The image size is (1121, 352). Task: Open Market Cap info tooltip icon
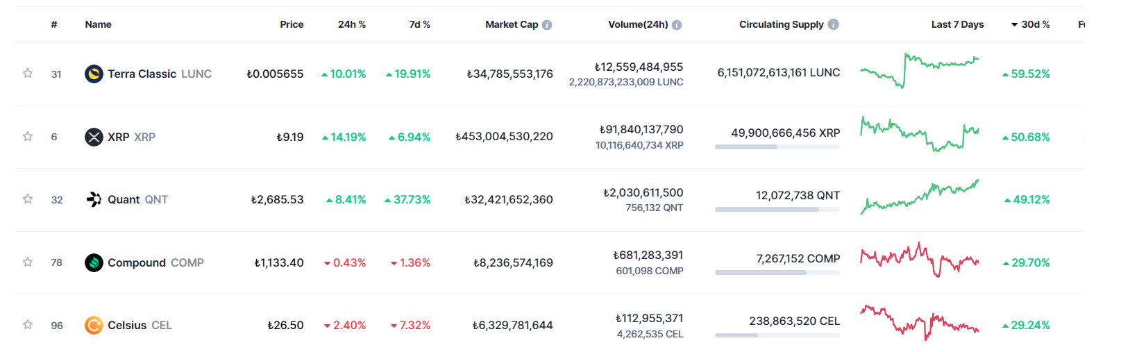pos(547,25)
